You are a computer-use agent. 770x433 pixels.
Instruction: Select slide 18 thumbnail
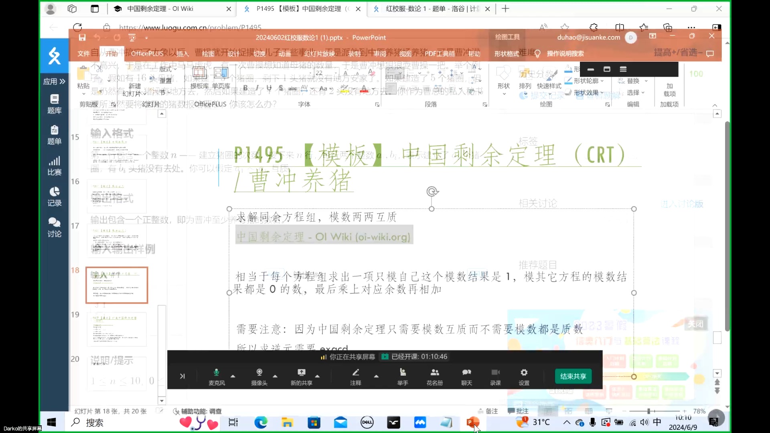(x=117, y=285)
